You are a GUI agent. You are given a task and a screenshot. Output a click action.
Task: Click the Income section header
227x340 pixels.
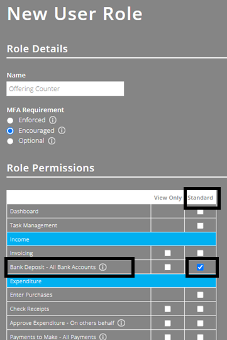point(111,239)
